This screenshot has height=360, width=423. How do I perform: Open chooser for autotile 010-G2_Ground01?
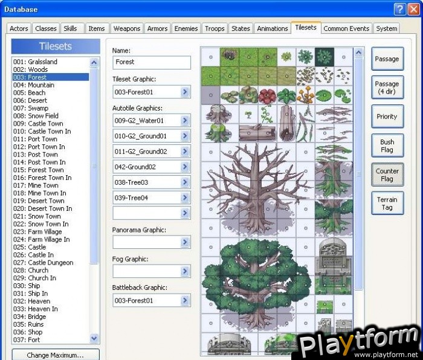click(x=185, y=136)
